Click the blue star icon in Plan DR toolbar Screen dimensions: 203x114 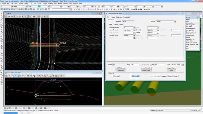coord(45,16)
